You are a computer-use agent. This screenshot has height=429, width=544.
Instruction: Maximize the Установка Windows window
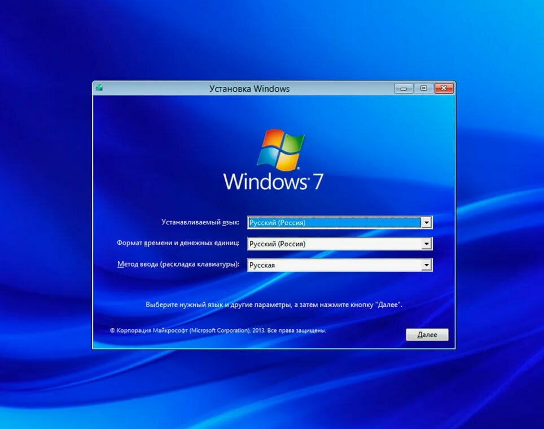(424, 89)
